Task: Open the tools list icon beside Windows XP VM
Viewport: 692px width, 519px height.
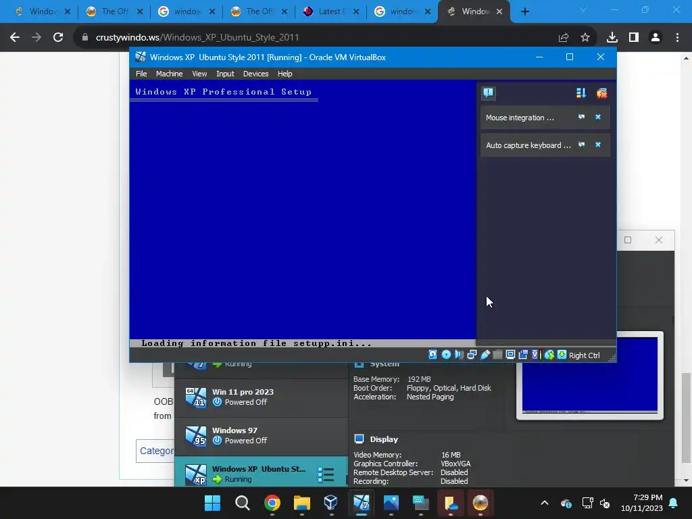Action: coord(326,475)
